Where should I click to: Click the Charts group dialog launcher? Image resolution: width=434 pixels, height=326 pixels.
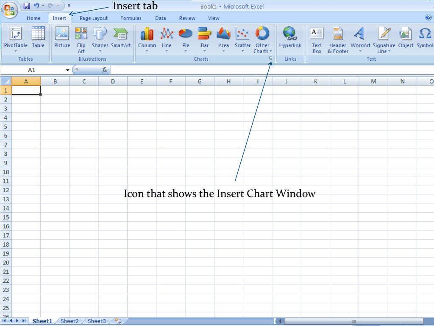(271, 59)
